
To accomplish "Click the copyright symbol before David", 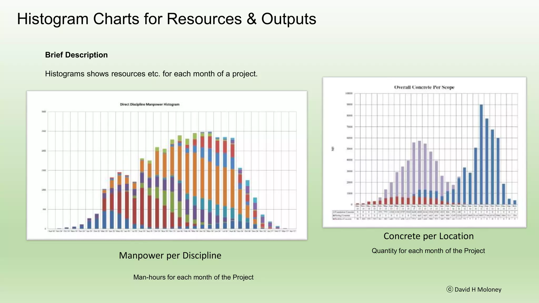I will (x=450, y=290).
